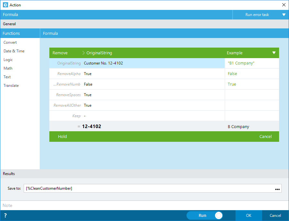Click the Action application logo in title bar
The width and height of the screenshot is (289, 221).
[x=4, y=5]
